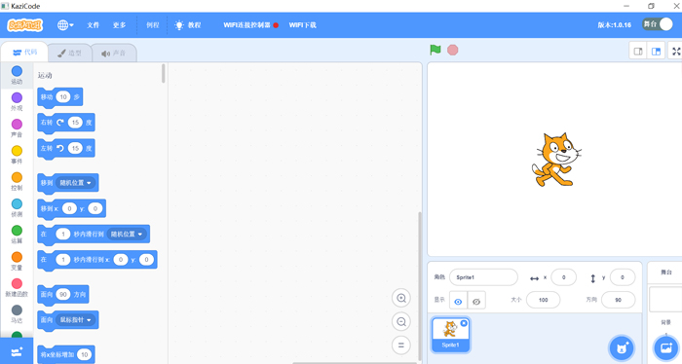Image resolution: width=682 pixels, height=364 pixels.
Task: Zoom out of the code workspace
Action: [x=401, y=322]
